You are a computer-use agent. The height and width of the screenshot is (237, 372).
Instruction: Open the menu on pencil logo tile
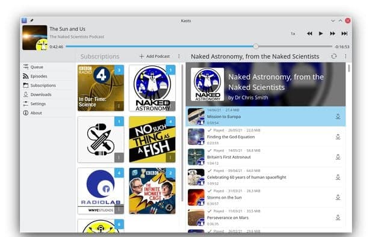tap(119, 158)
